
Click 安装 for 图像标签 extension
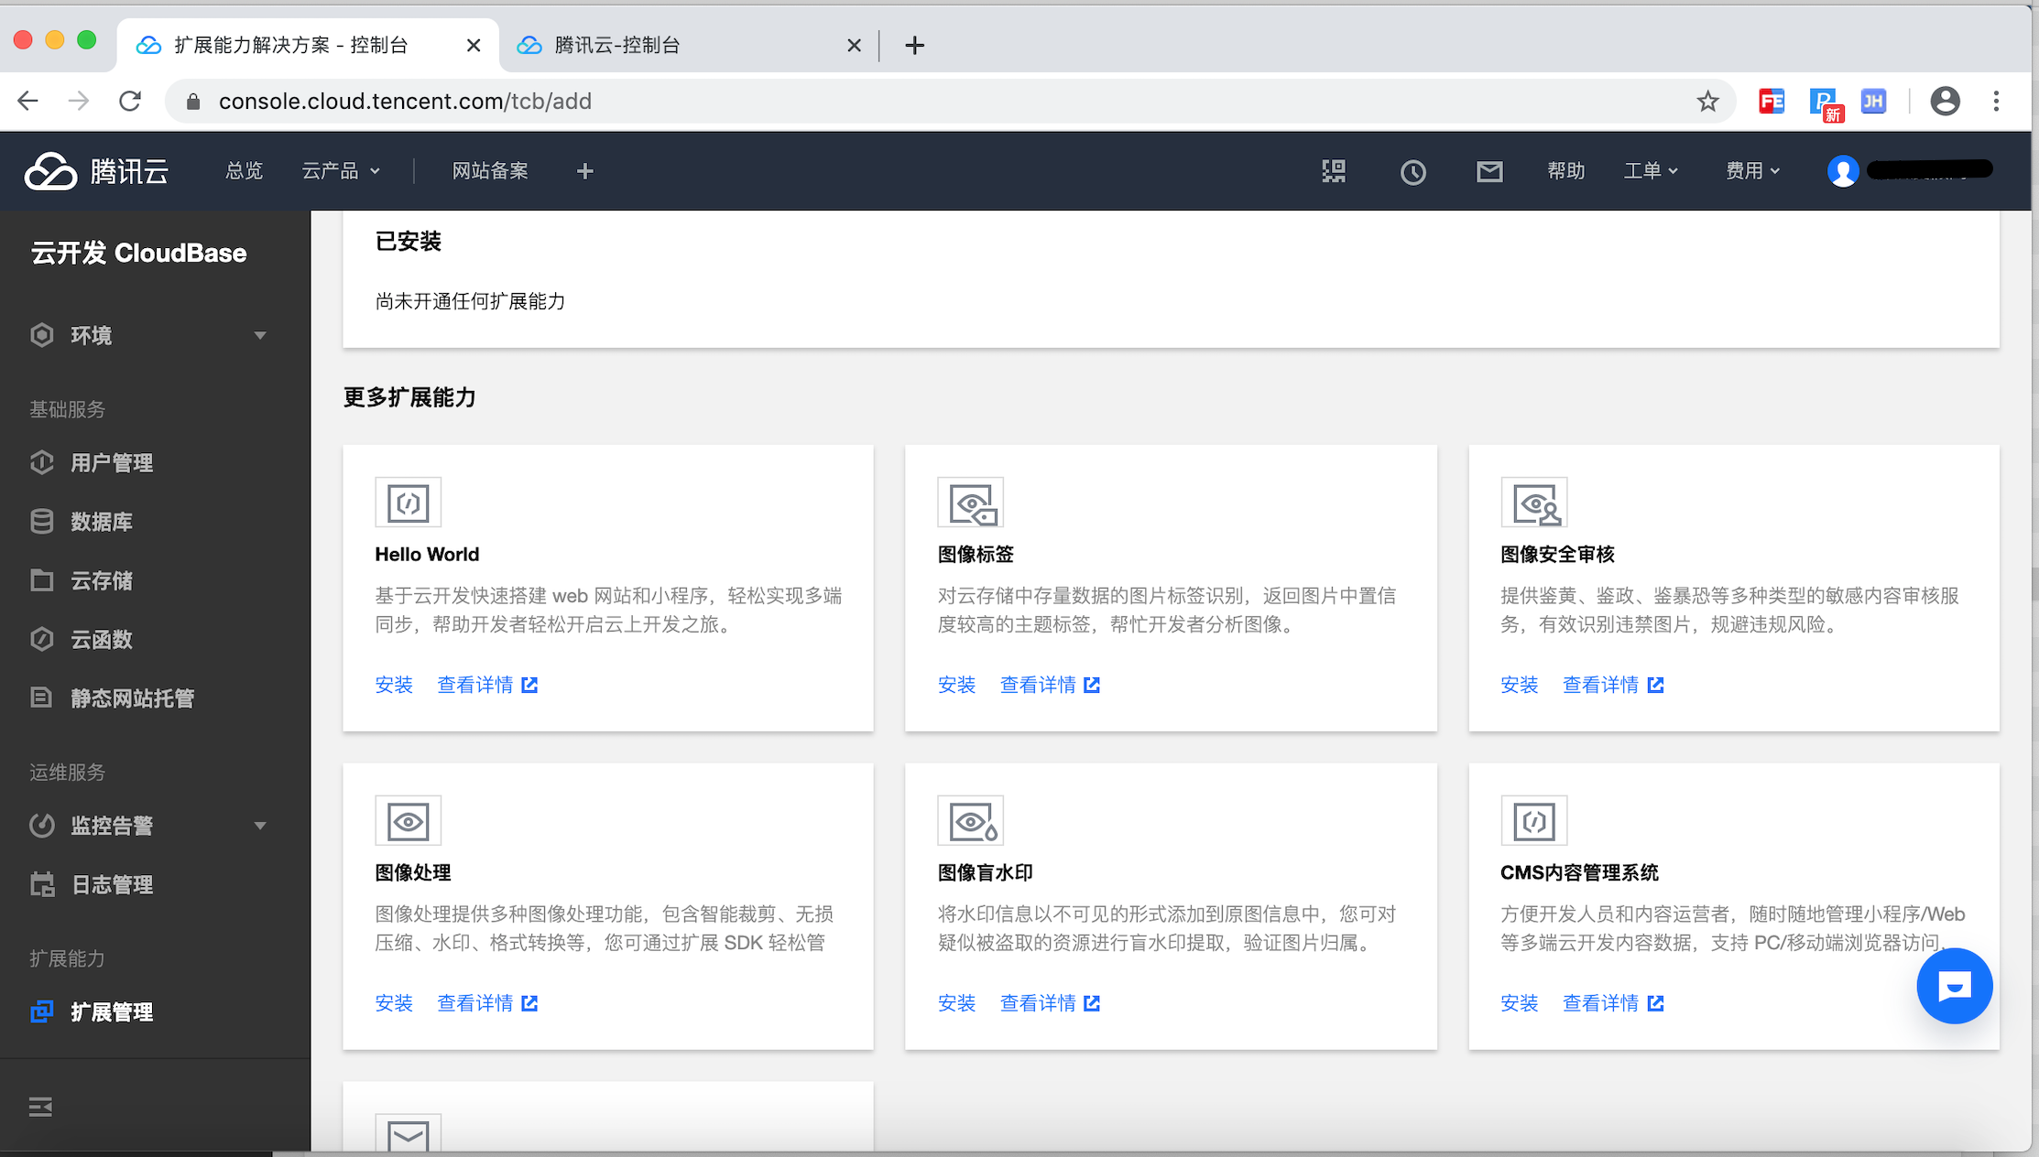(956, 685)
